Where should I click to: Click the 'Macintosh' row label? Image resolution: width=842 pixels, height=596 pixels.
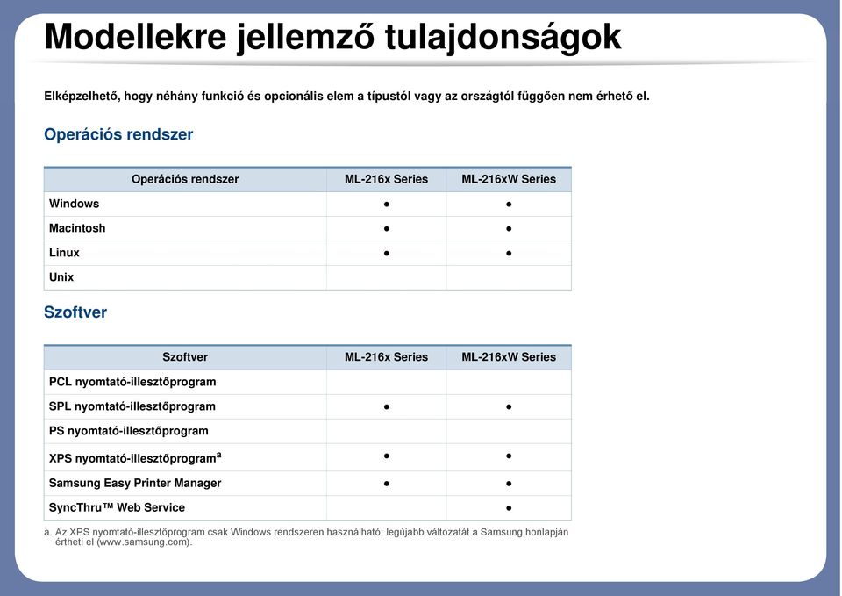[x=77, y=228]
